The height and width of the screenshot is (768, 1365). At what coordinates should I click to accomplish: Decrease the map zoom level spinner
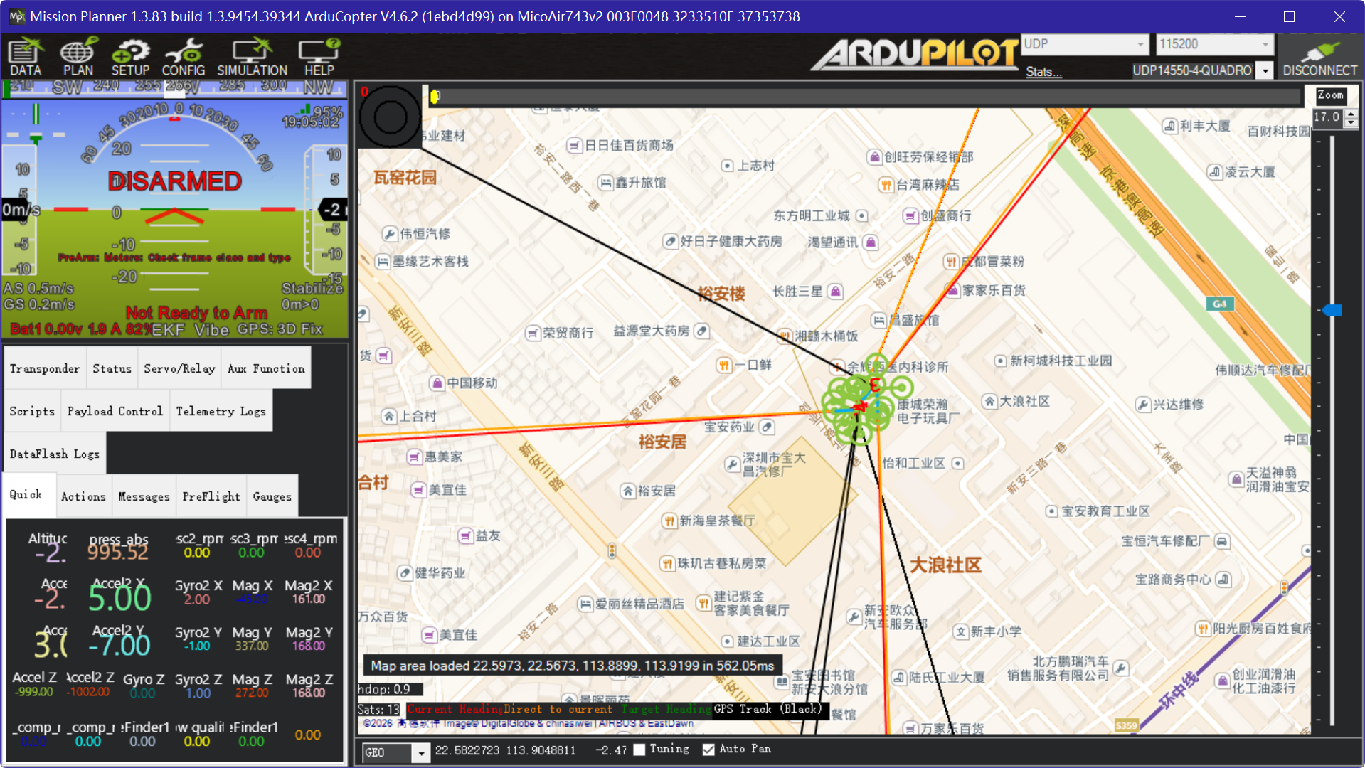1351,122
